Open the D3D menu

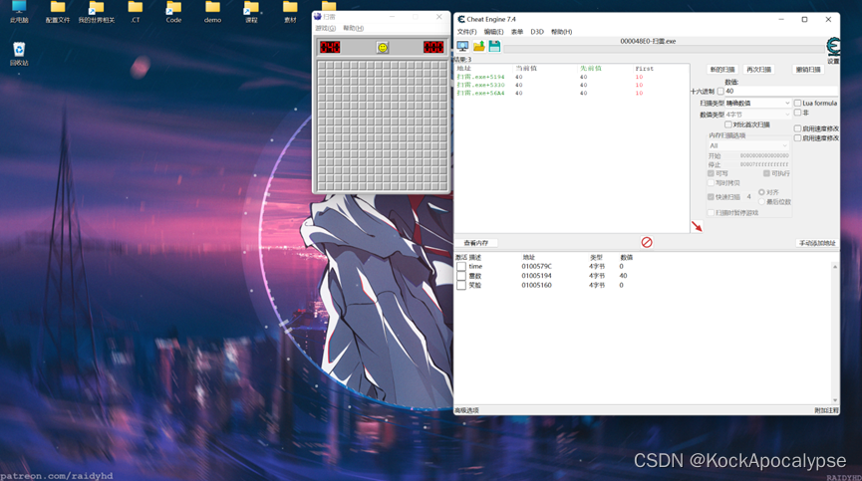(x=537, y=32)
